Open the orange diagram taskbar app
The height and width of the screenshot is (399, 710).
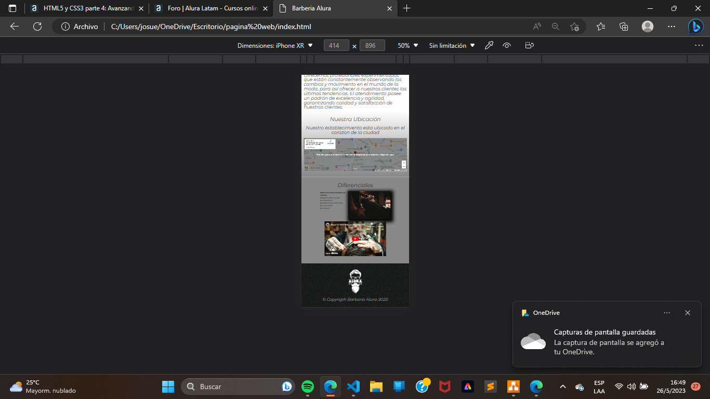pos(513,387)
